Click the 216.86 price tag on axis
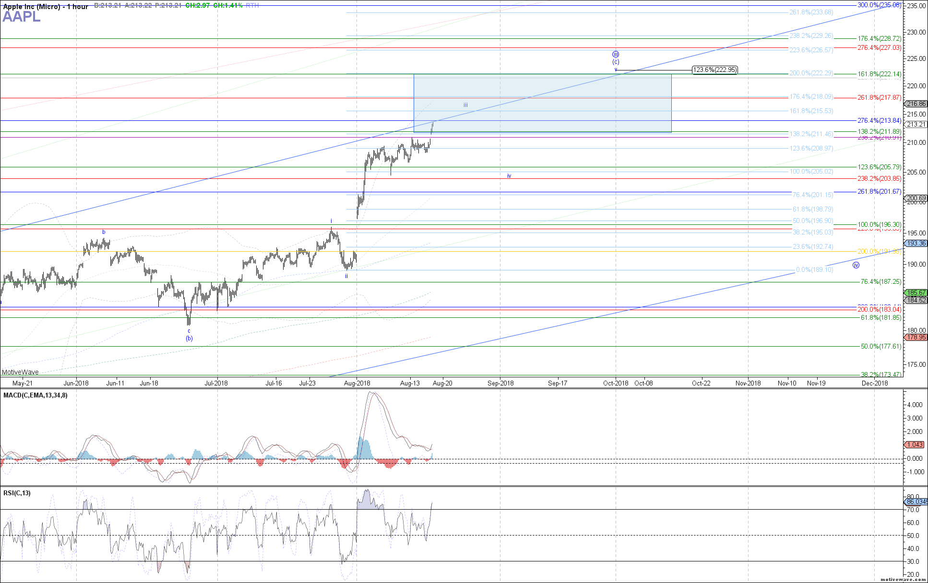The width and height of the screenshot is (928, 583). pyautogui.click(x=916, y=104)
